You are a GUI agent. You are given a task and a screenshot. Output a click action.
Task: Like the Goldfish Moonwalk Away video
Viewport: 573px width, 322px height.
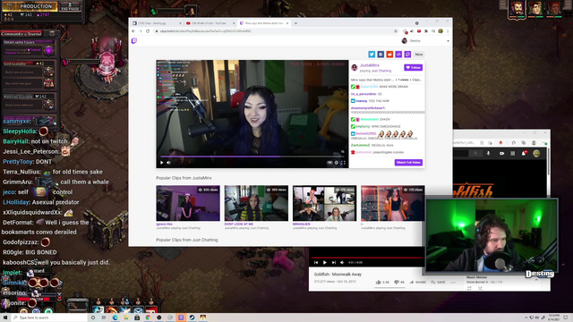tap(382, 283)
